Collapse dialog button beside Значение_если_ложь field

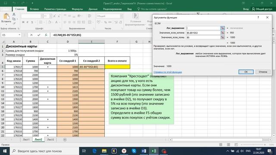point(223,37)
